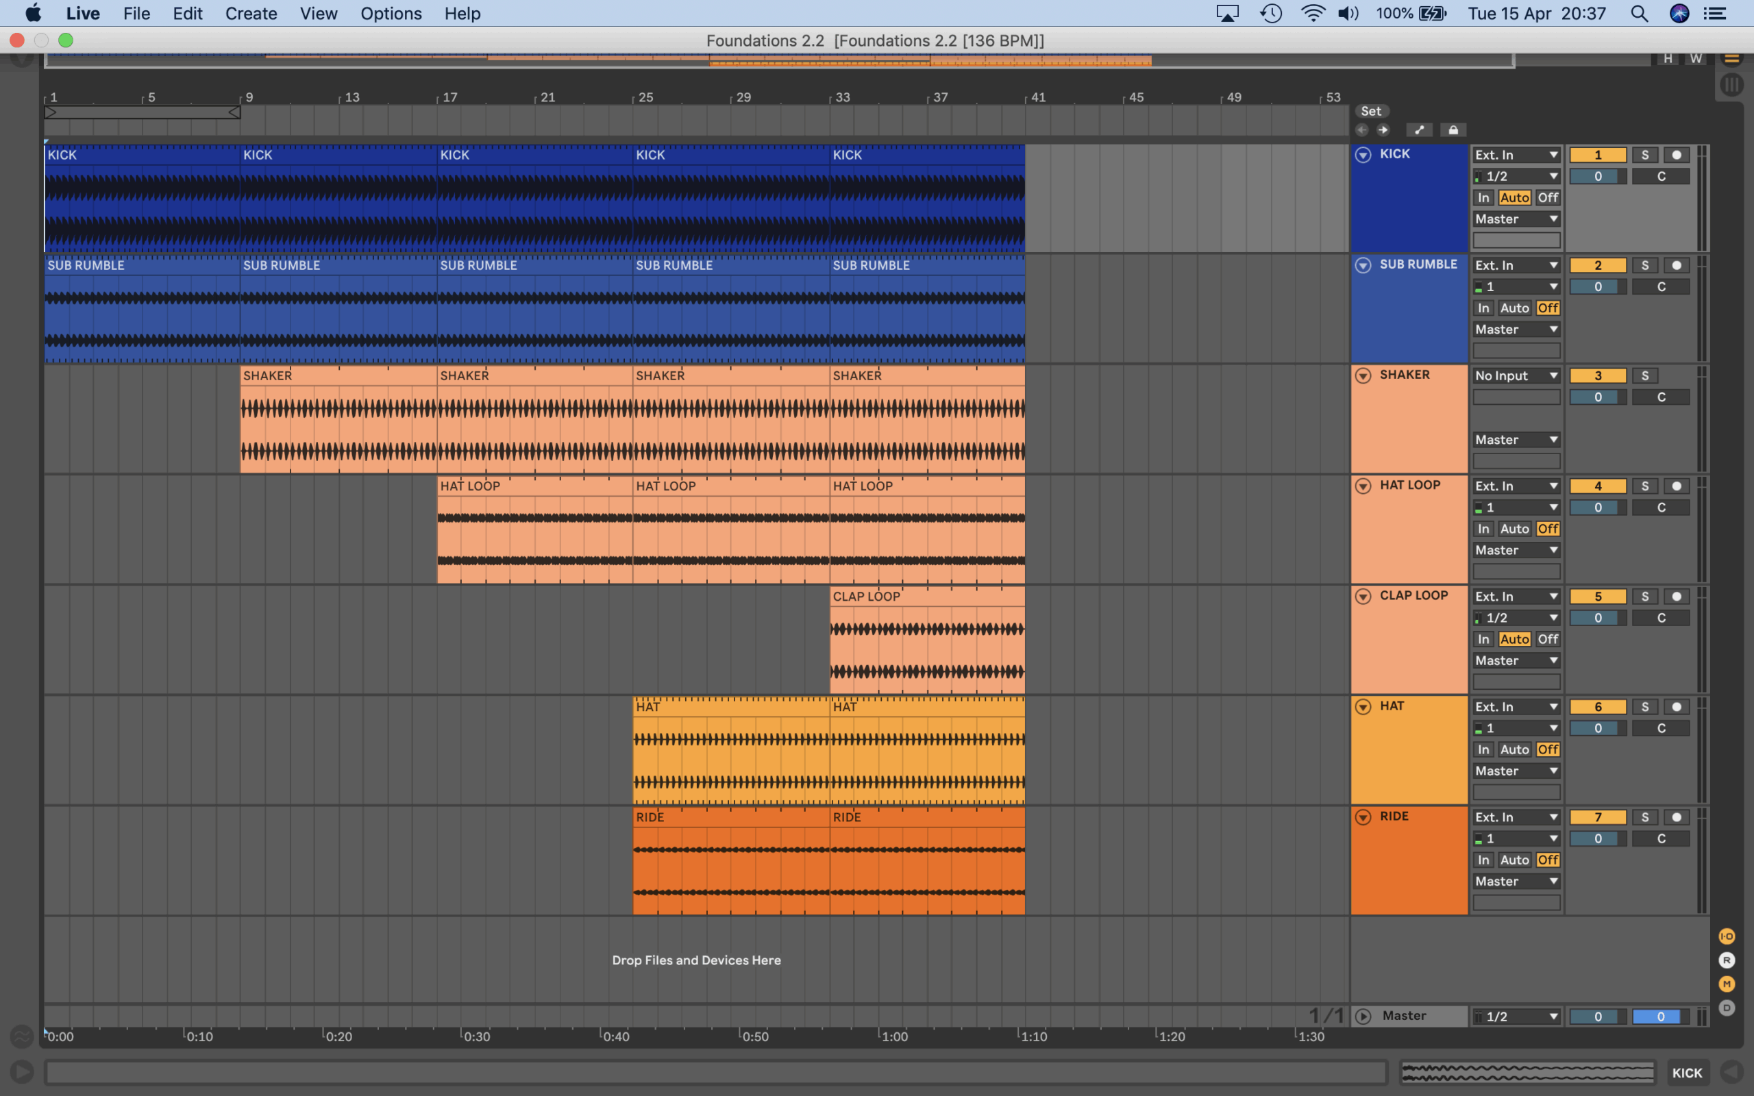
Task: Click the lock envelopes icon
Action: click(x=1453, y=130)
